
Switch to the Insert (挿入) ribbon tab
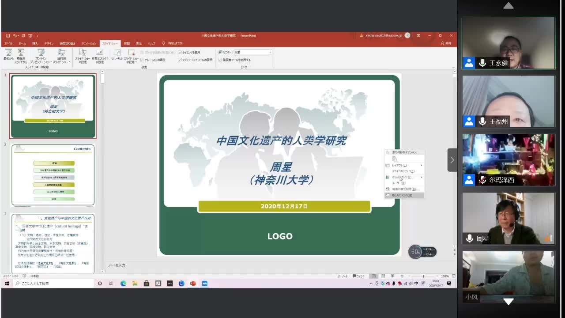[x=35, y=43]
